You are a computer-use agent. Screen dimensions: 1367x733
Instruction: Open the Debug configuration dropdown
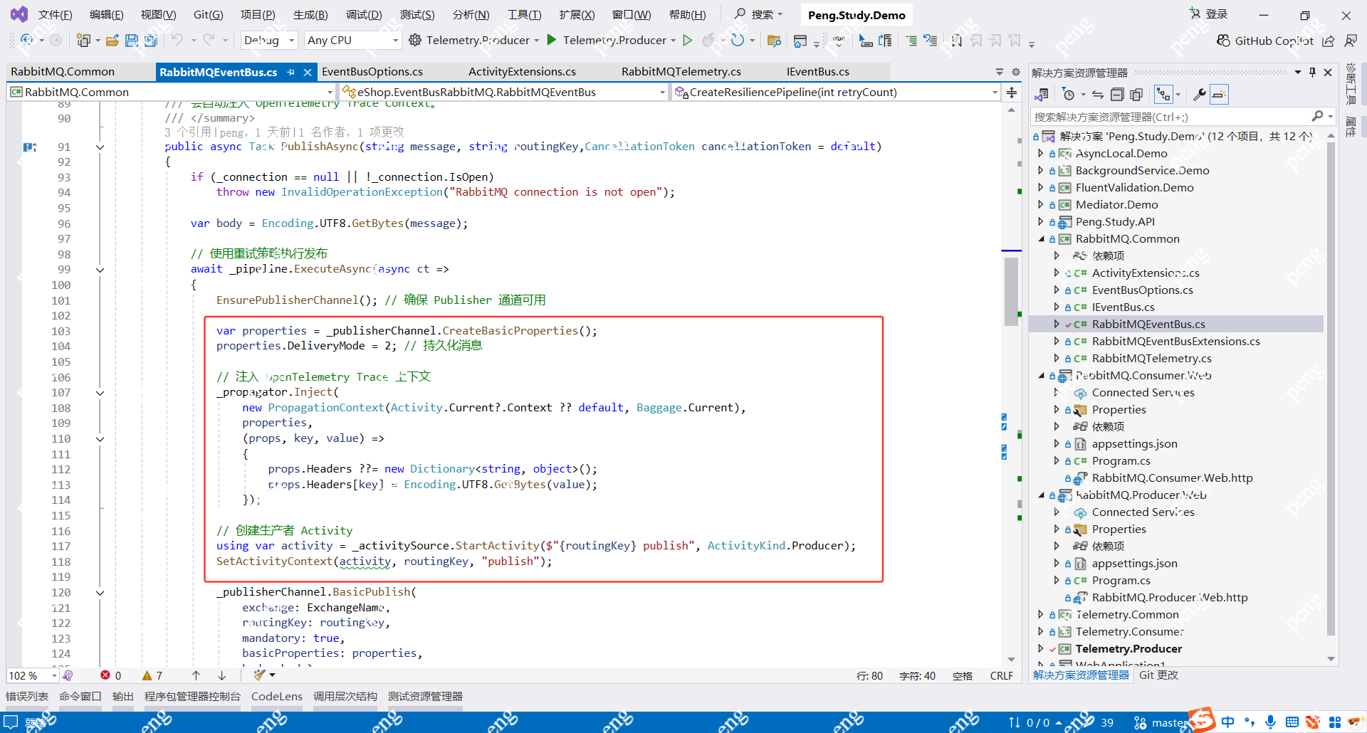[x=269, y=41]
